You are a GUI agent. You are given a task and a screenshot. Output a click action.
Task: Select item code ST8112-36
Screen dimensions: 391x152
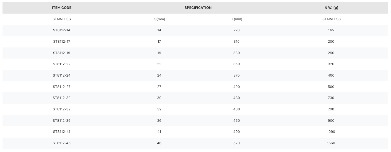click(x=62, y=121)
